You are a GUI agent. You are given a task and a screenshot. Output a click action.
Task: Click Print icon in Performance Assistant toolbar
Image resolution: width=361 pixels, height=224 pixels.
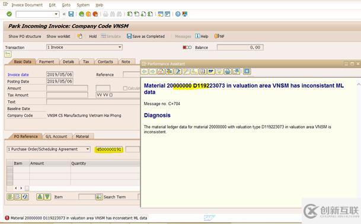(228, 71)
